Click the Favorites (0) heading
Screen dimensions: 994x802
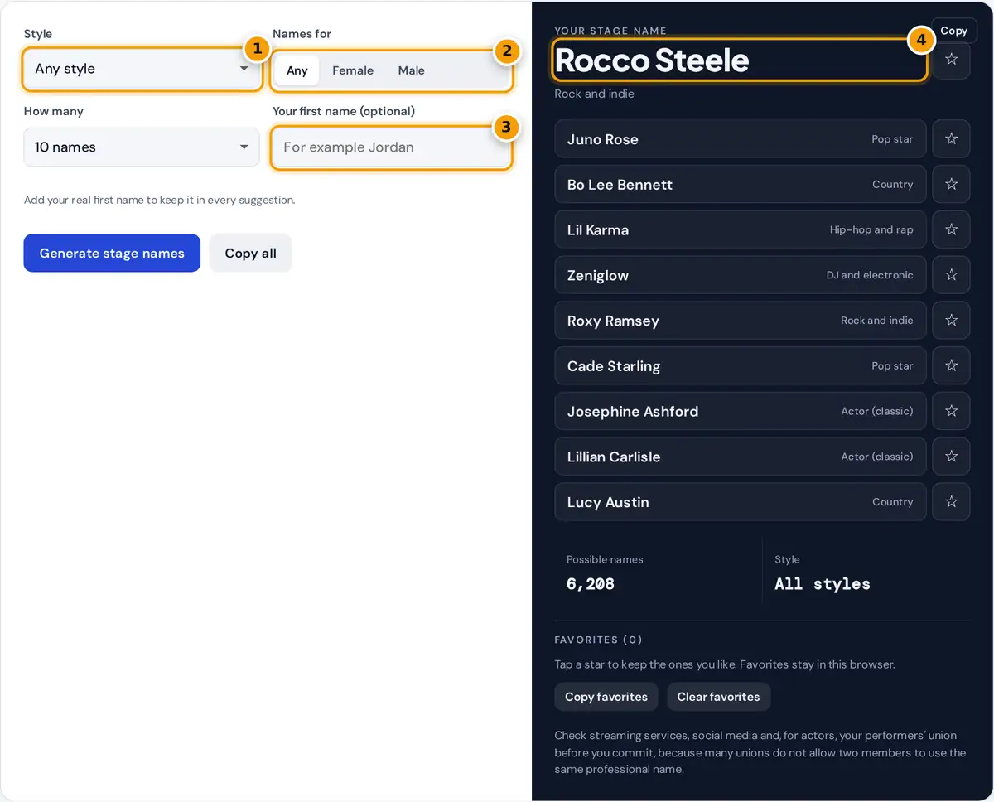click(598, 640)
